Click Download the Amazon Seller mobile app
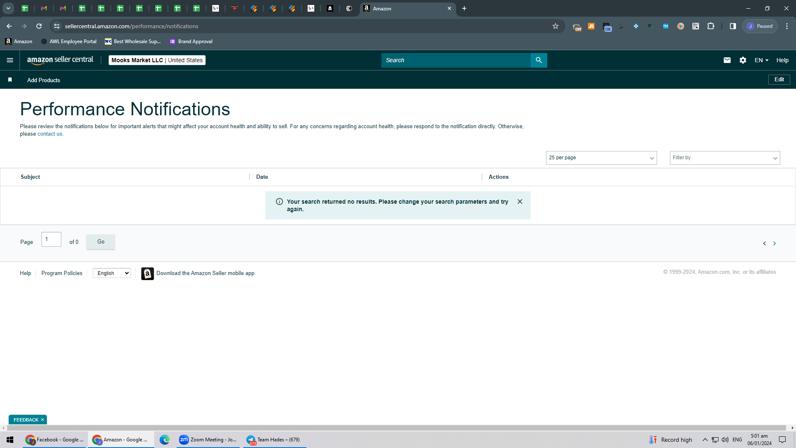The width and height of the screenshot is (796, 448). pyautogui.click(x=205, y=273)
